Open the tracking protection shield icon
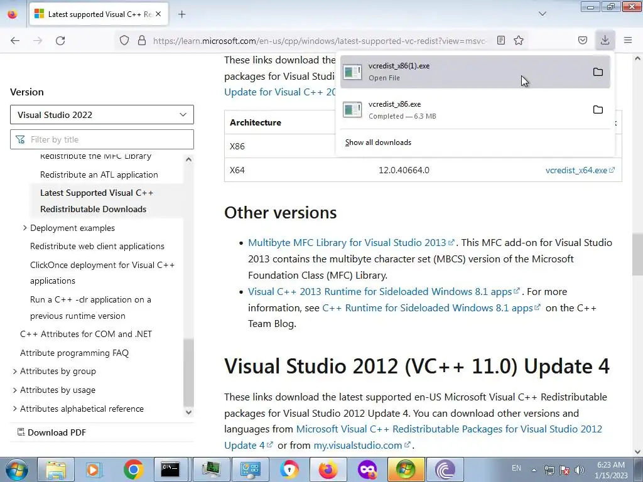The image size is (643, 482). (x=124, y=40)
